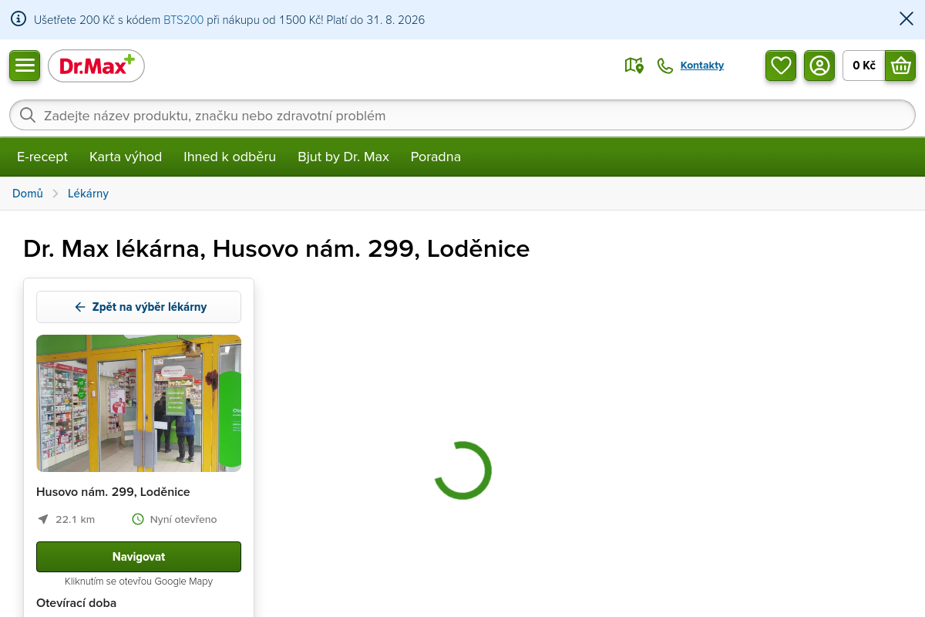
Task: Click the distance arrow icon
Action: point(42,519)
